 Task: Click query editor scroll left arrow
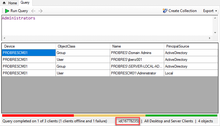point(4,38)
